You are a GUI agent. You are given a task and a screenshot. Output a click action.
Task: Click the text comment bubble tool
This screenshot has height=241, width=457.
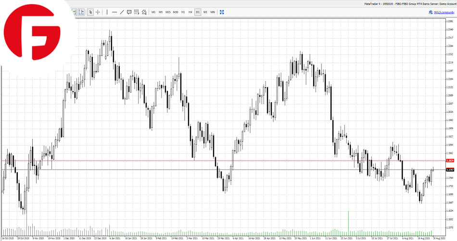pos(129,12)
